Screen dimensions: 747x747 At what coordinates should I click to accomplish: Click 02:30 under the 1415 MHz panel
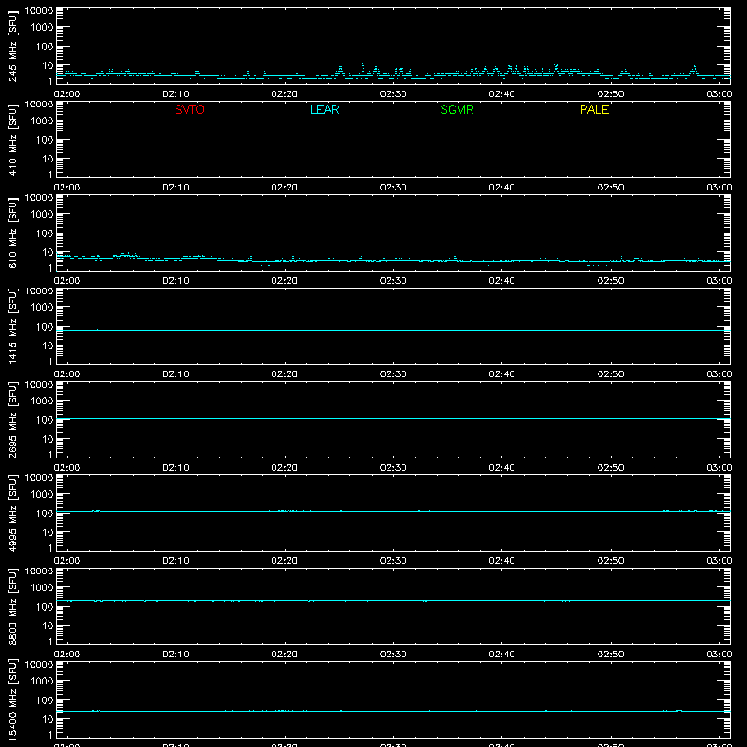pyautogui.click(x=393, y=374)
